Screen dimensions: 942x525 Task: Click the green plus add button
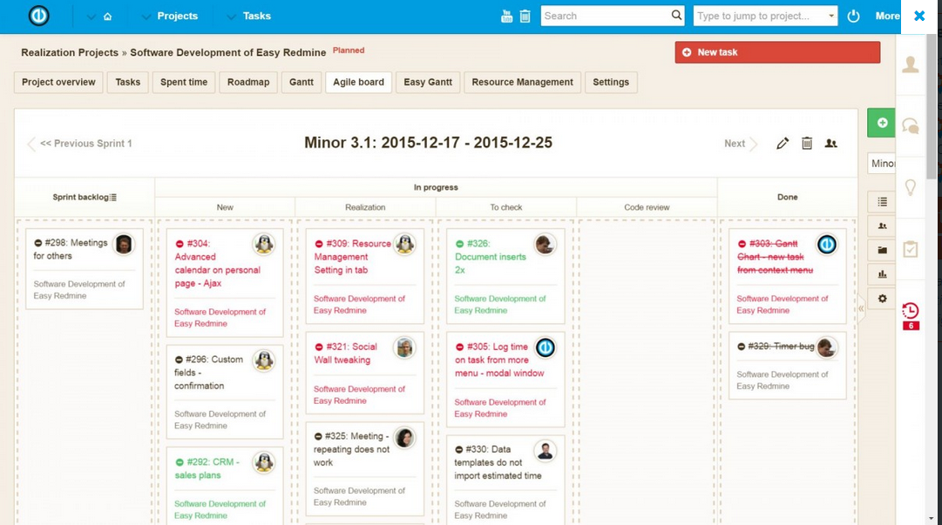[881, 123]
